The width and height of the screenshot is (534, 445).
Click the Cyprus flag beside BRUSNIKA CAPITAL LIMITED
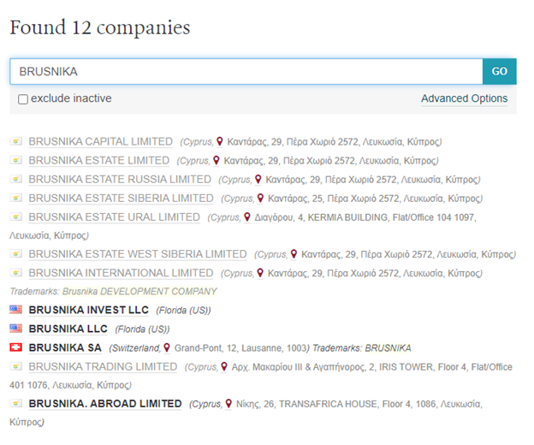coord(15,142)
